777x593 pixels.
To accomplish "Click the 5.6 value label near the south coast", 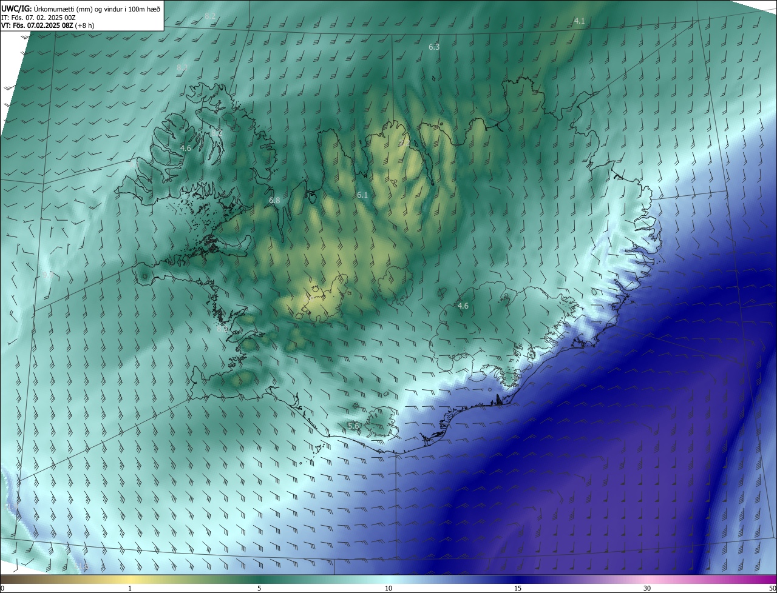I will click(353, 426).
